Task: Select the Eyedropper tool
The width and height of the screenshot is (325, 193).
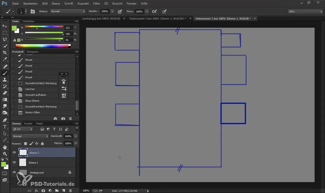Action: [5, 59]
